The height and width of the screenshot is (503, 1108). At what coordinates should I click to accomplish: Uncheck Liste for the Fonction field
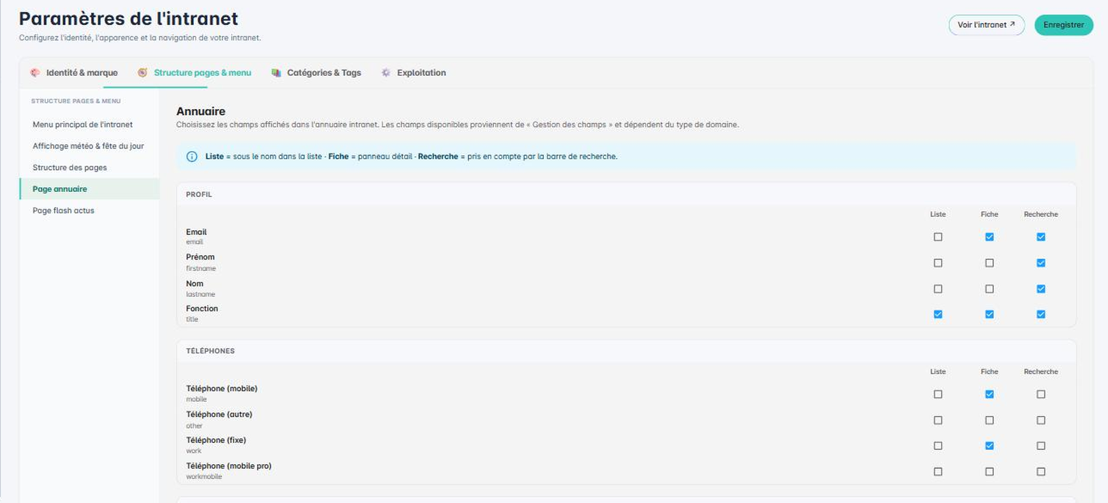click(938, 314)
